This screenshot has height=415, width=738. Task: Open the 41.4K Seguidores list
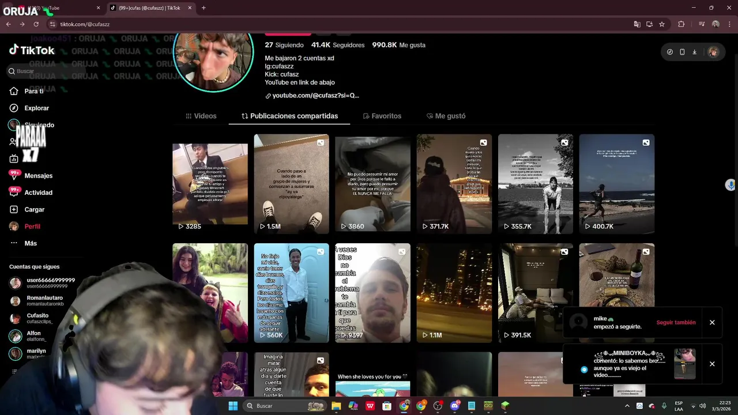[x=338, y=45]
